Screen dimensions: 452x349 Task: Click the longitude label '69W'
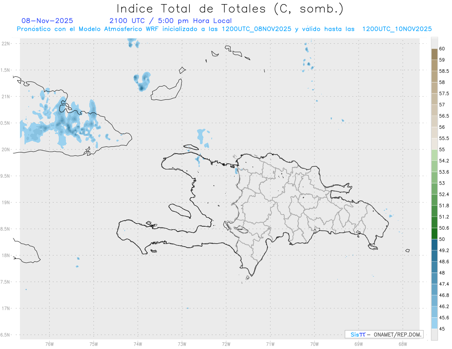coord(359,344)
